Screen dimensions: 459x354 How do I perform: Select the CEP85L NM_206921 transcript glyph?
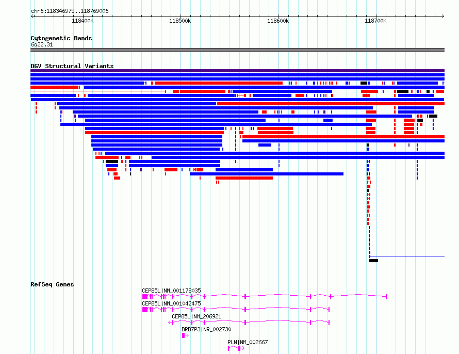coord(249,323)
